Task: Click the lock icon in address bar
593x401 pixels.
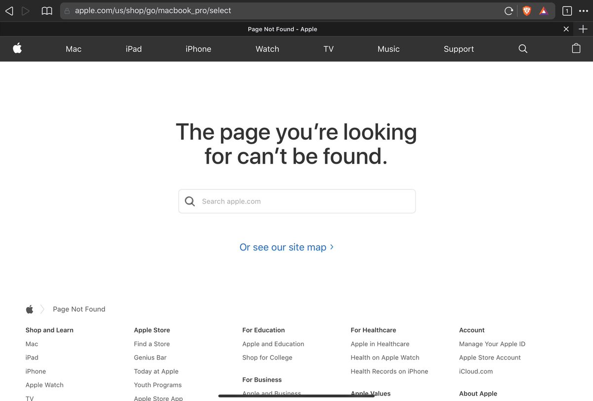Action: 67,11
